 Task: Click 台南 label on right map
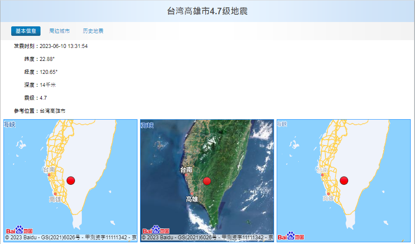322,170
